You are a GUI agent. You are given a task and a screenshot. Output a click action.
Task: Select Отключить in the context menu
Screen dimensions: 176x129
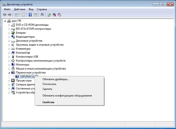(x=49, y=84)
